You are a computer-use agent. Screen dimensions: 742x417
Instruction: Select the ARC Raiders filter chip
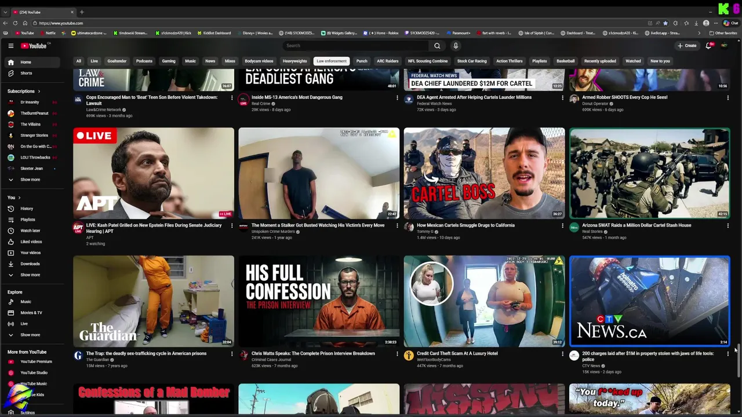pyautogui.click(x=388, y=61)
